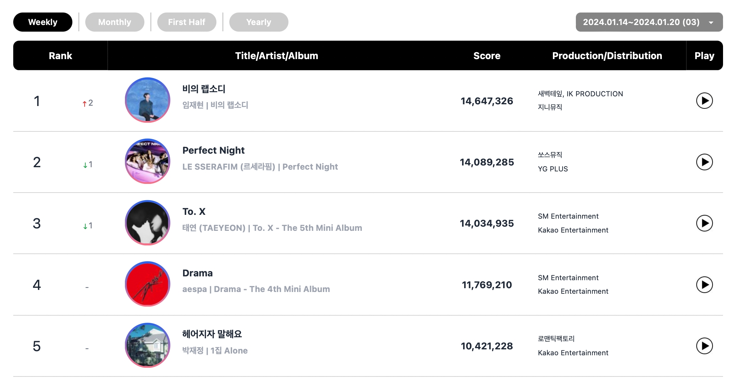The height and width of the screenshot is (381, 738).
Task: Click the Perfect Night album cover
Action: [x=148, y=161]
